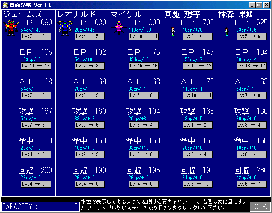This screenshot has width=272, height=213.
Task: Click the ジェームズ character name heading
Action: pyautogui.click(x=22, y=14)
